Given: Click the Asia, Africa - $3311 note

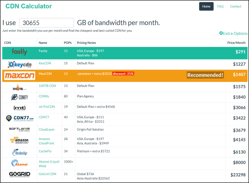Looking at the screenshot, I should [x=91, y=121].
